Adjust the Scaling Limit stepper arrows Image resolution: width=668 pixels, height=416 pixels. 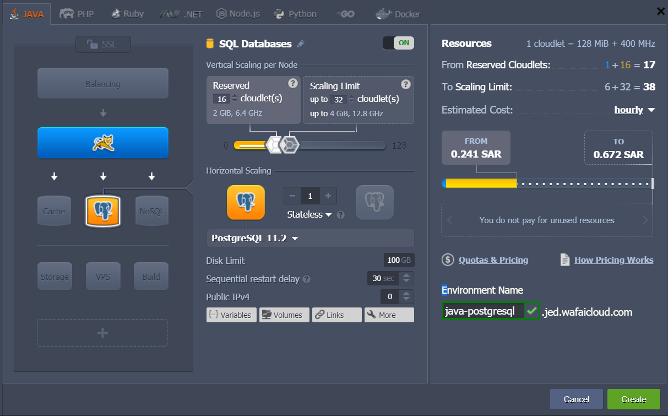pyautogui.click(x=351, y=99)
